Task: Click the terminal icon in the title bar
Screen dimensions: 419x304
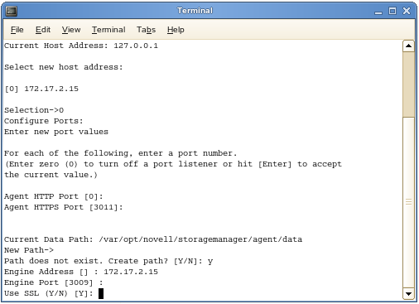Action: tap(12, 11)
